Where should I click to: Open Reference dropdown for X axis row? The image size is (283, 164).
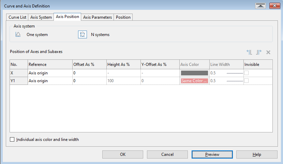(x=50, y=73)
